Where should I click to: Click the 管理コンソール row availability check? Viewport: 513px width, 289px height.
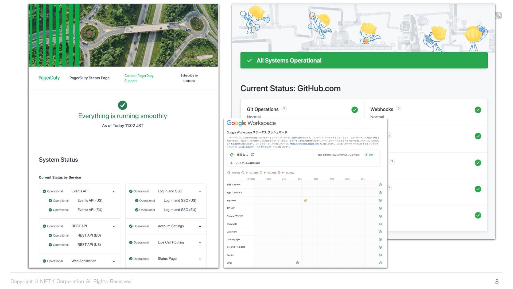tap(380, 185)
